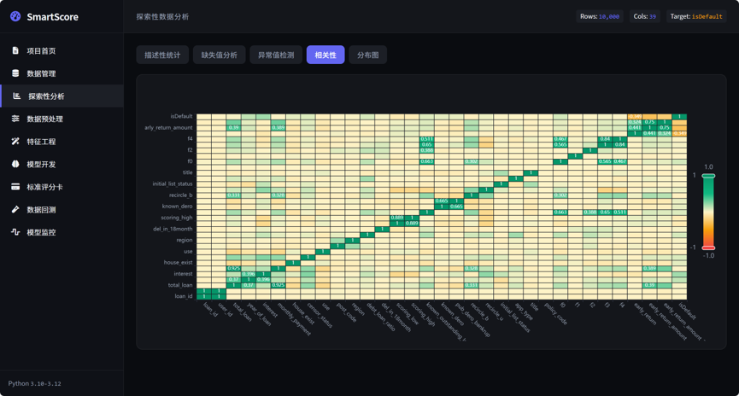Click the region y-axis label
Image resolution: width=739 pixels, height=396 pixels.
[x=185, y=240]
